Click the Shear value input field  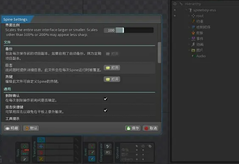click(59, 159)
